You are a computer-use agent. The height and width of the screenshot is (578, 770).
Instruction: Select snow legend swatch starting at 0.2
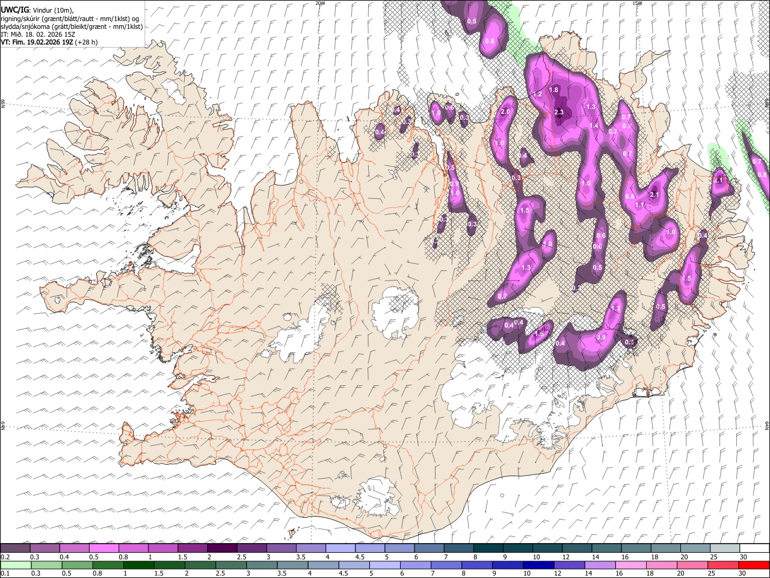coord(15,548)
